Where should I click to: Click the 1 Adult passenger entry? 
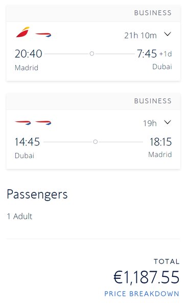(x=19, y=216)
